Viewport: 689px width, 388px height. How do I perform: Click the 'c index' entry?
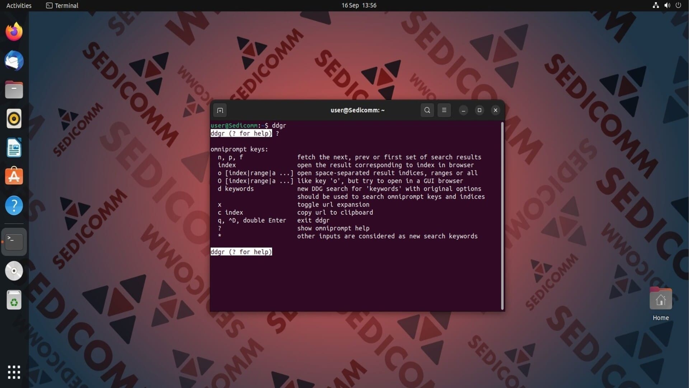(230, 212)
